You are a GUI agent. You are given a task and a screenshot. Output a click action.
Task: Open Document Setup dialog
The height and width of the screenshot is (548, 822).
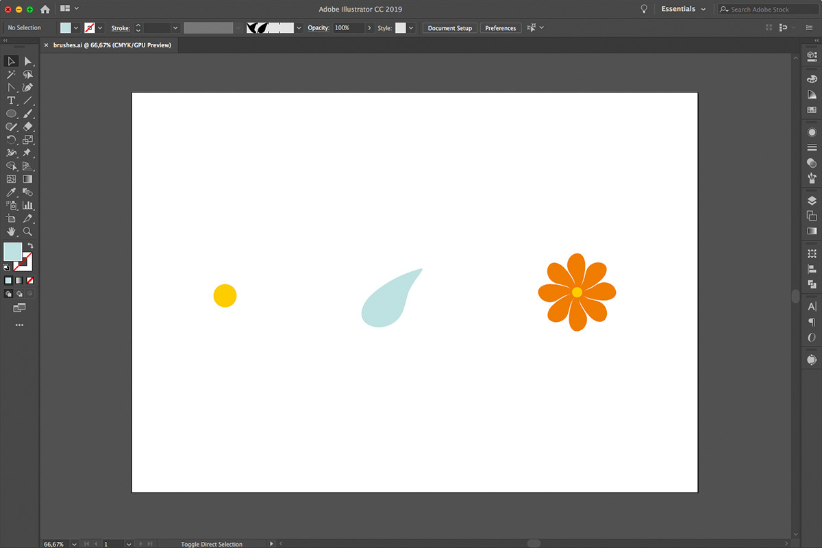(450, 28)
